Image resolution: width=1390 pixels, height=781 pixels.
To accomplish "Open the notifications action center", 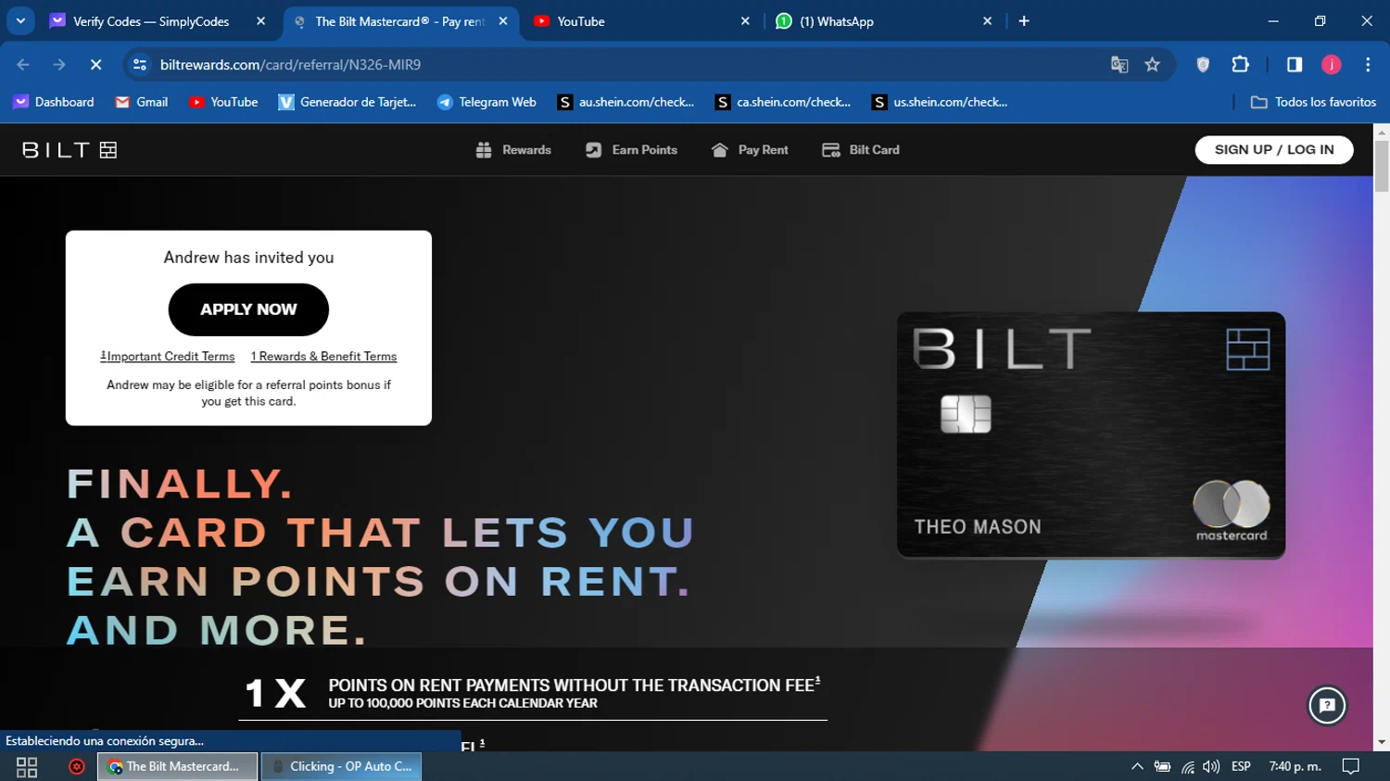I will (x=1351, y=767).
